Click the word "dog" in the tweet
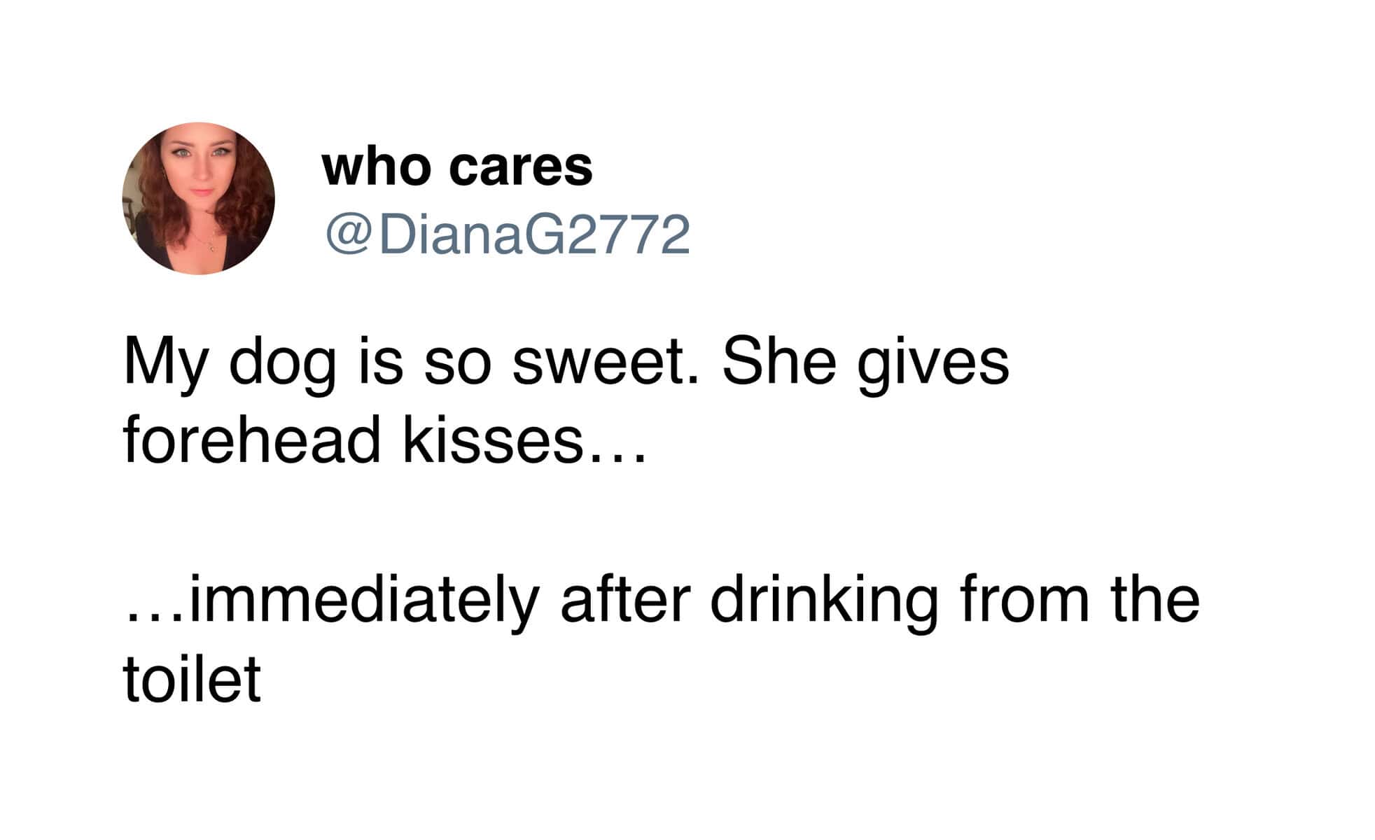Image resolution: width=1375 pixels, height=840 pixels. (282, 364)
